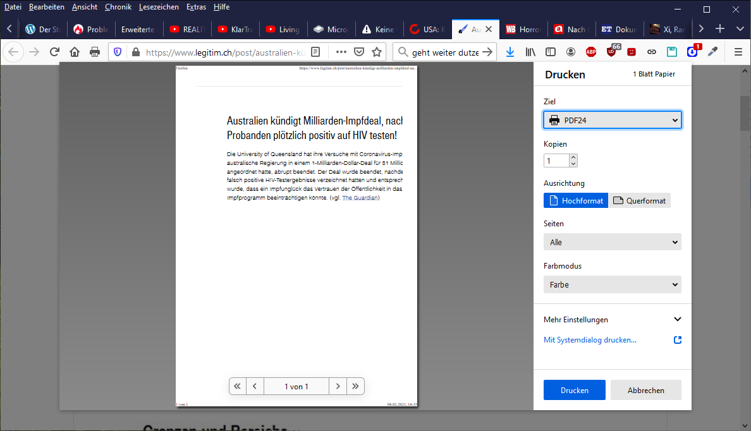Click the page vertical scrollbar thumb
The height and width of the screenshot is (431, 751).
click(745, 112)
